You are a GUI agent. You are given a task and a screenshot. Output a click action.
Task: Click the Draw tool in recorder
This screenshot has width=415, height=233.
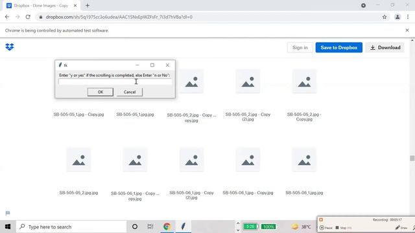(x=401, y=227)
